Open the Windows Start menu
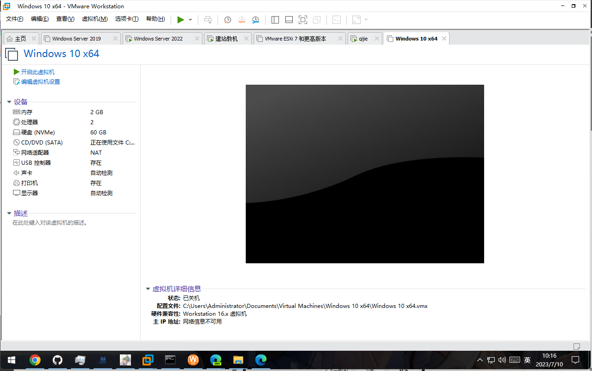This screenshot has height=371, width=592. tap(11, 360)
